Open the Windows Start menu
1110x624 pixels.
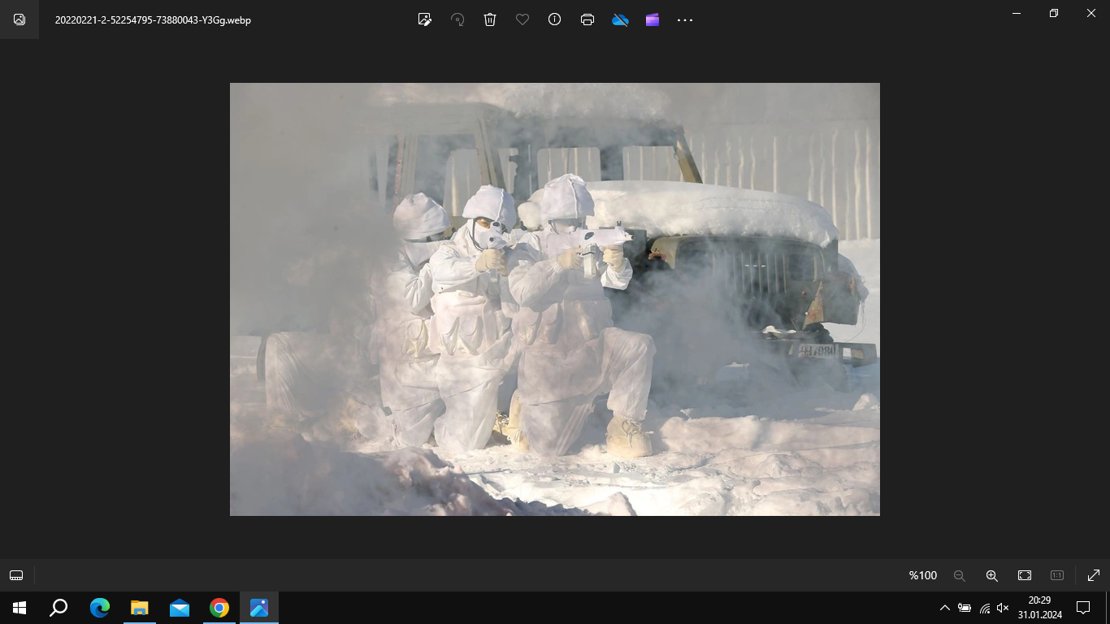click(x=20, y=608)
